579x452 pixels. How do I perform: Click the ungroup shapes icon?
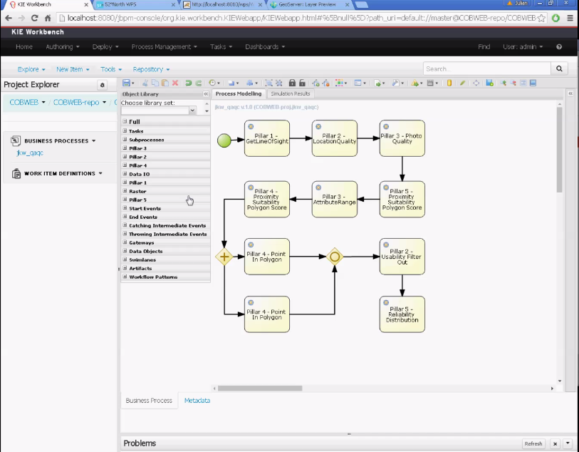[278, 83]
